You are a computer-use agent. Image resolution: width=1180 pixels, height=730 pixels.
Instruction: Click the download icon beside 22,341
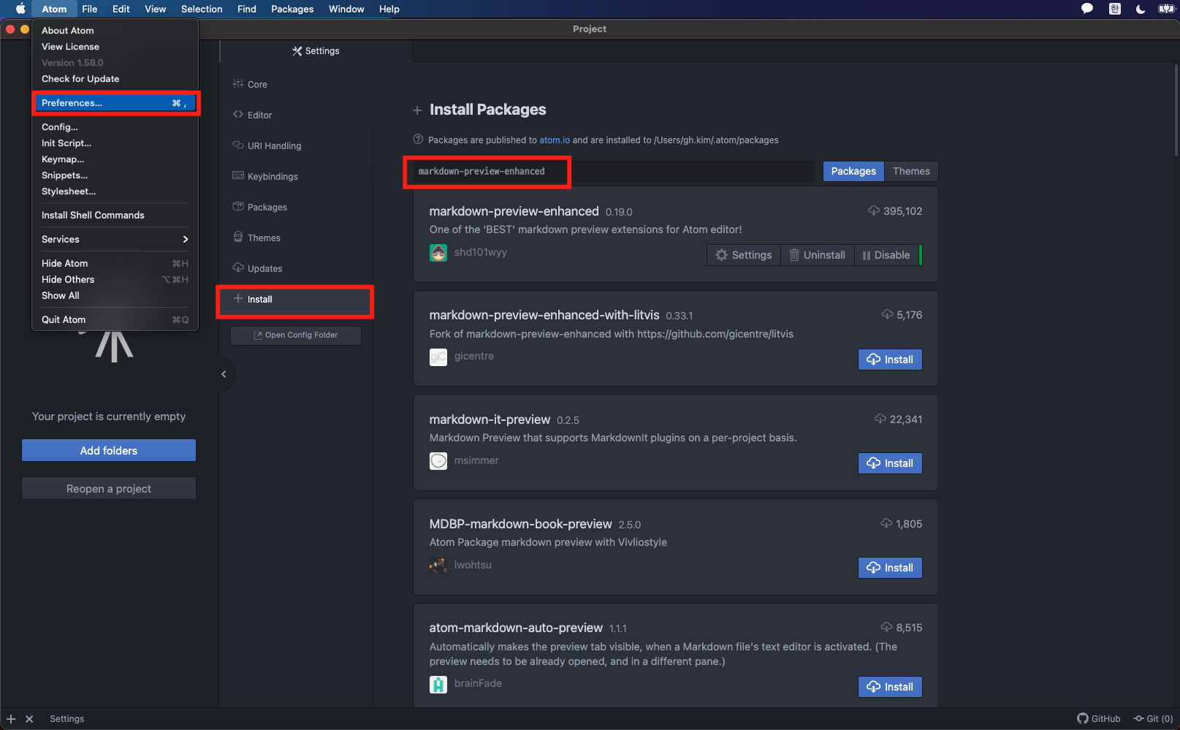click(880, 419)
